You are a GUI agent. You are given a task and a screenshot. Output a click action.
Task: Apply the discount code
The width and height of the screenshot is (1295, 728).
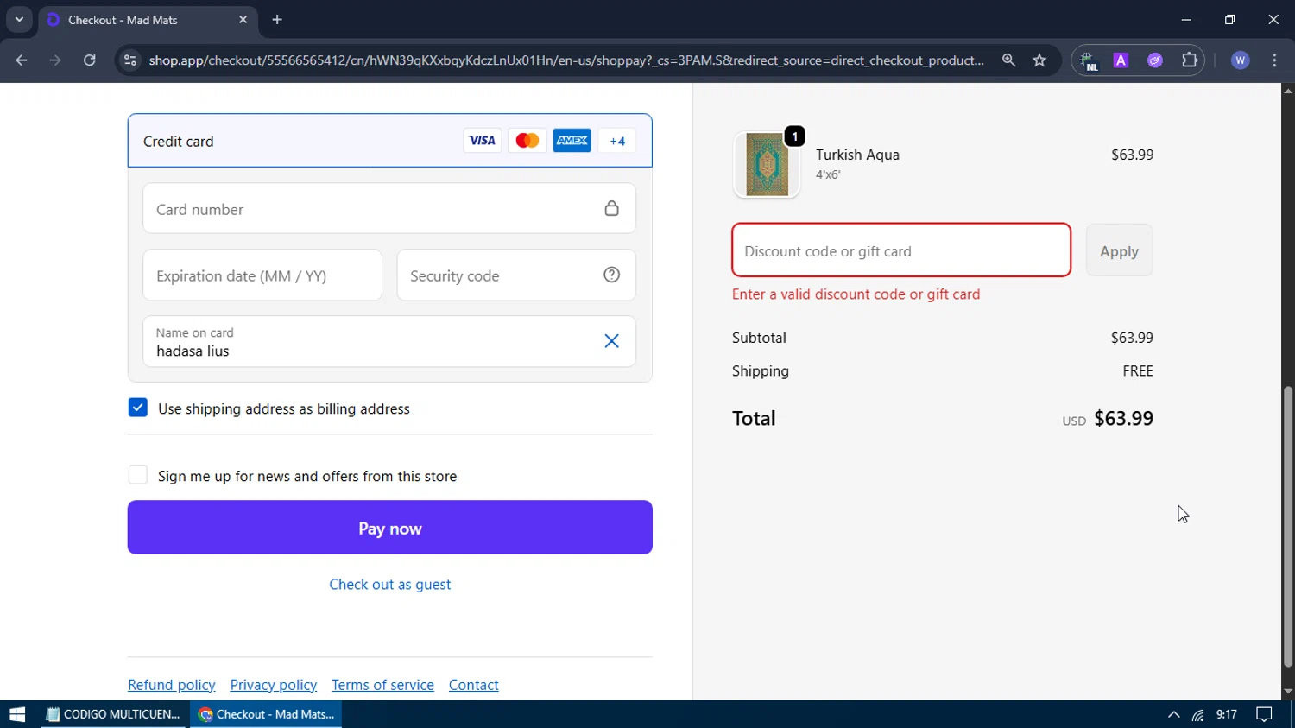point(1119,250)
